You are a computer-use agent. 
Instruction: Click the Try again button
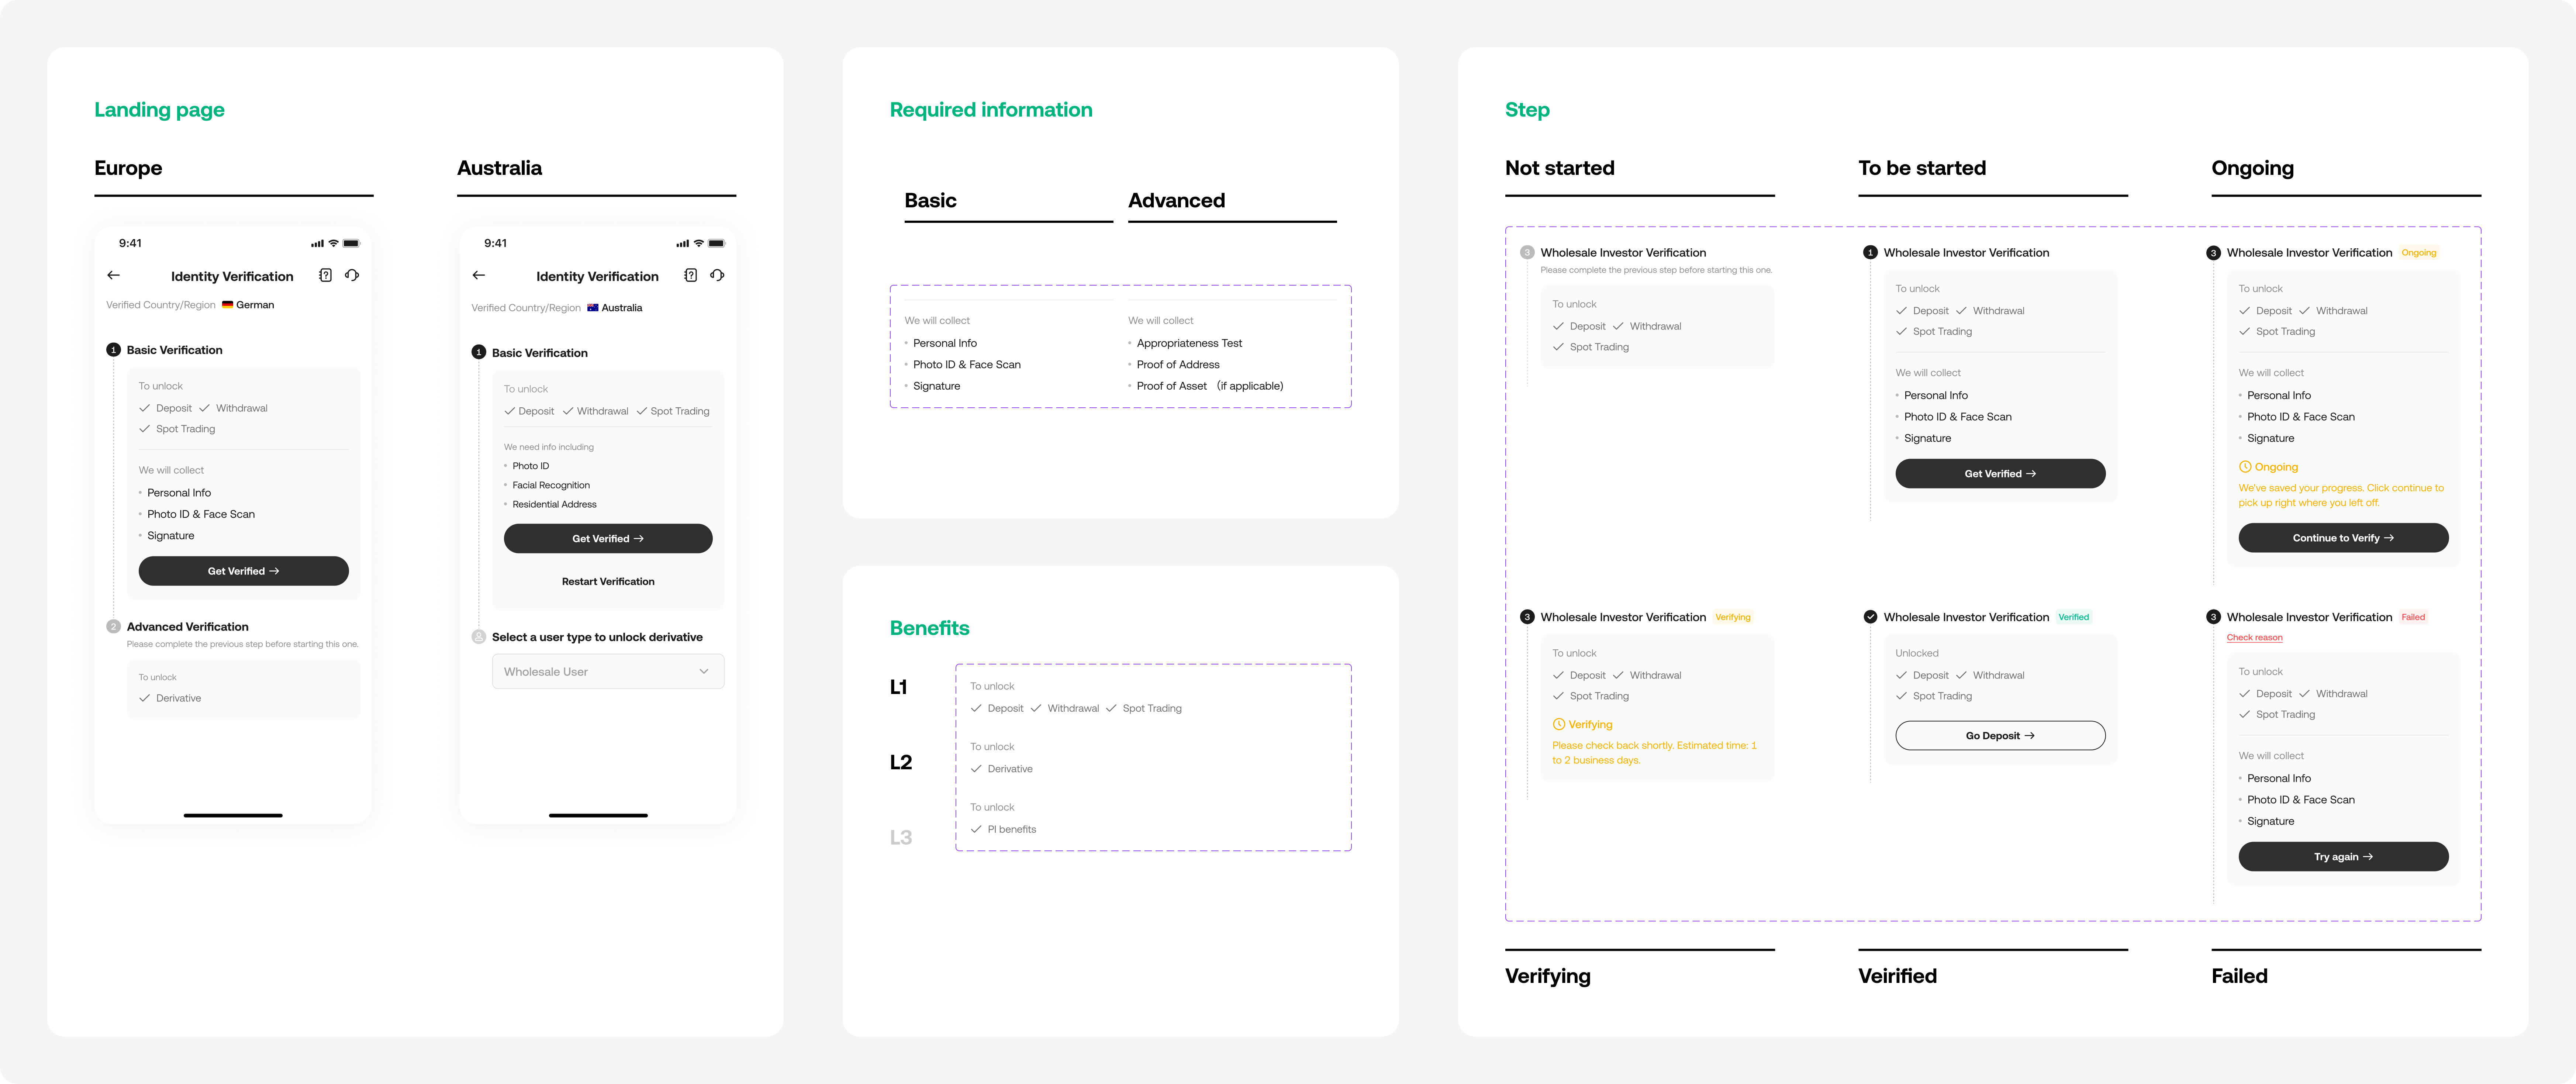(2343, 857)
